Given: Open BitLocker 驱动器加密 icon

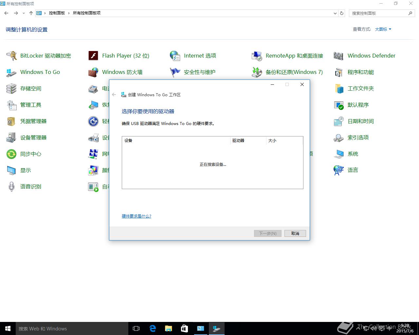Looking at the screenshot, I should (11, 56).
